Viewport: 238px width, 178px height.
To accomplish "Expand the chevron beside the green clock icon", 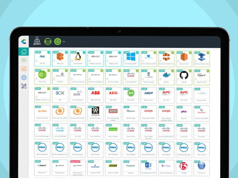I will click(x=64, y=42).
